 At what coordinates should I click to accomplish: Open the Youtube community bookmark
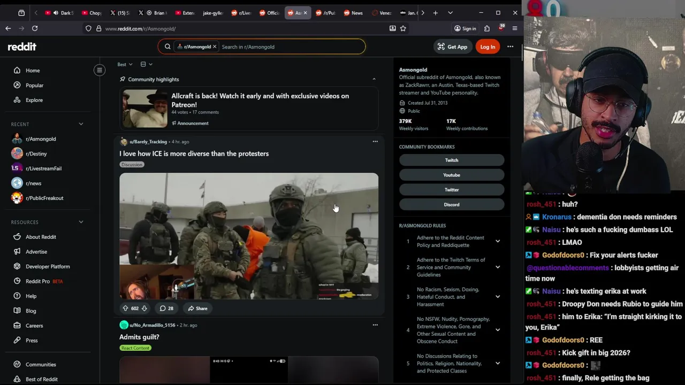(x=452, y=175)
